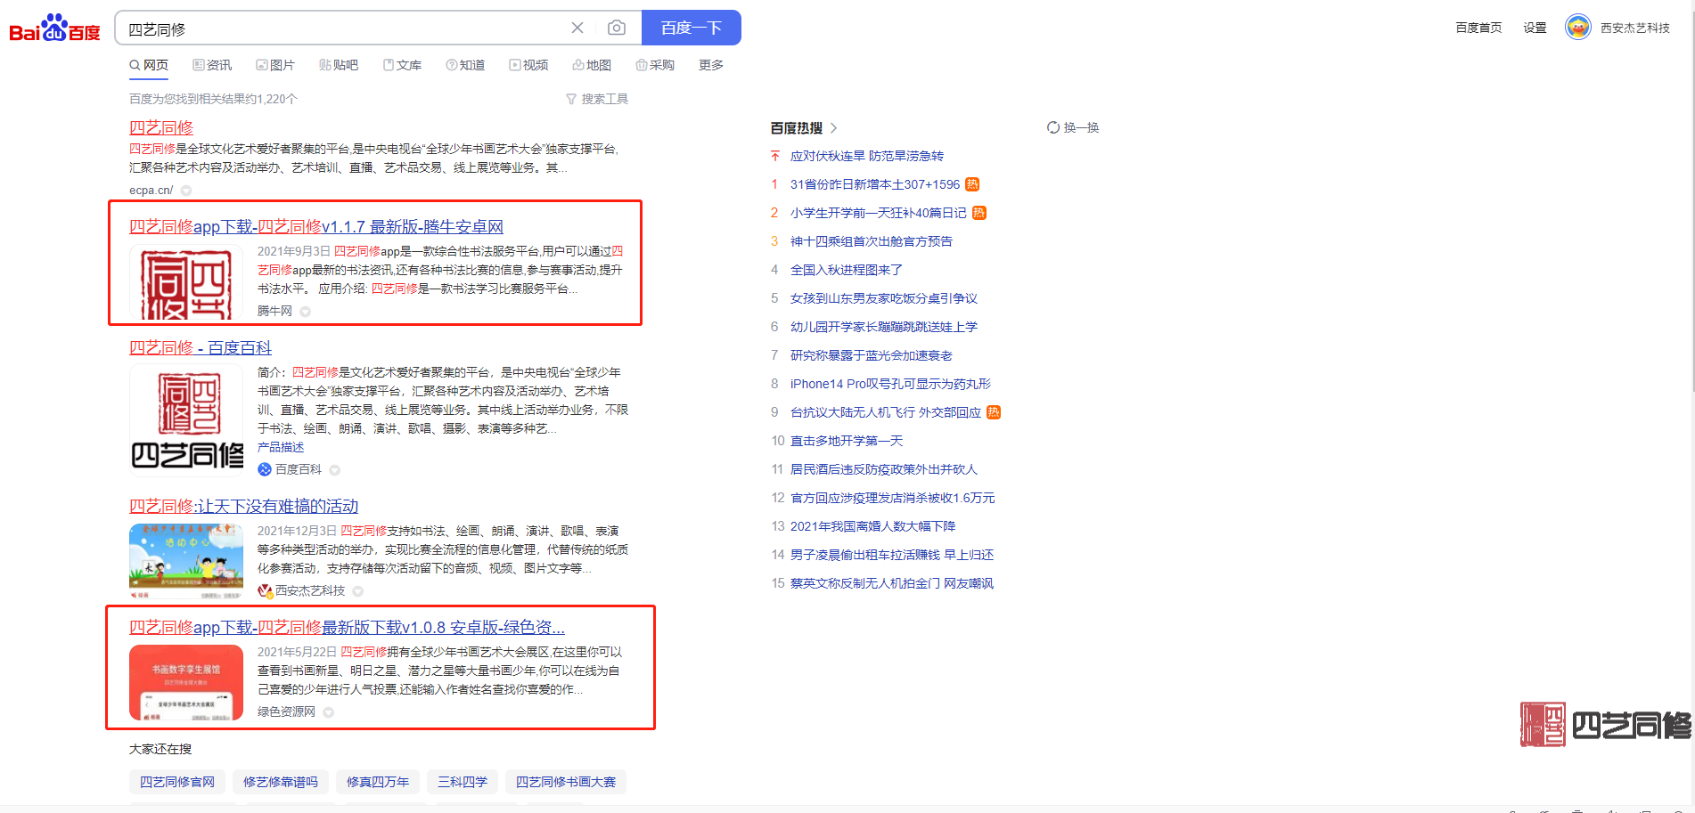Open hot topic 全国入秋进程图来了

point(847,270)
